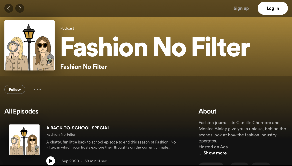Select the About section heading
This screenshot has width=292, height=166.
click(207, 111)
